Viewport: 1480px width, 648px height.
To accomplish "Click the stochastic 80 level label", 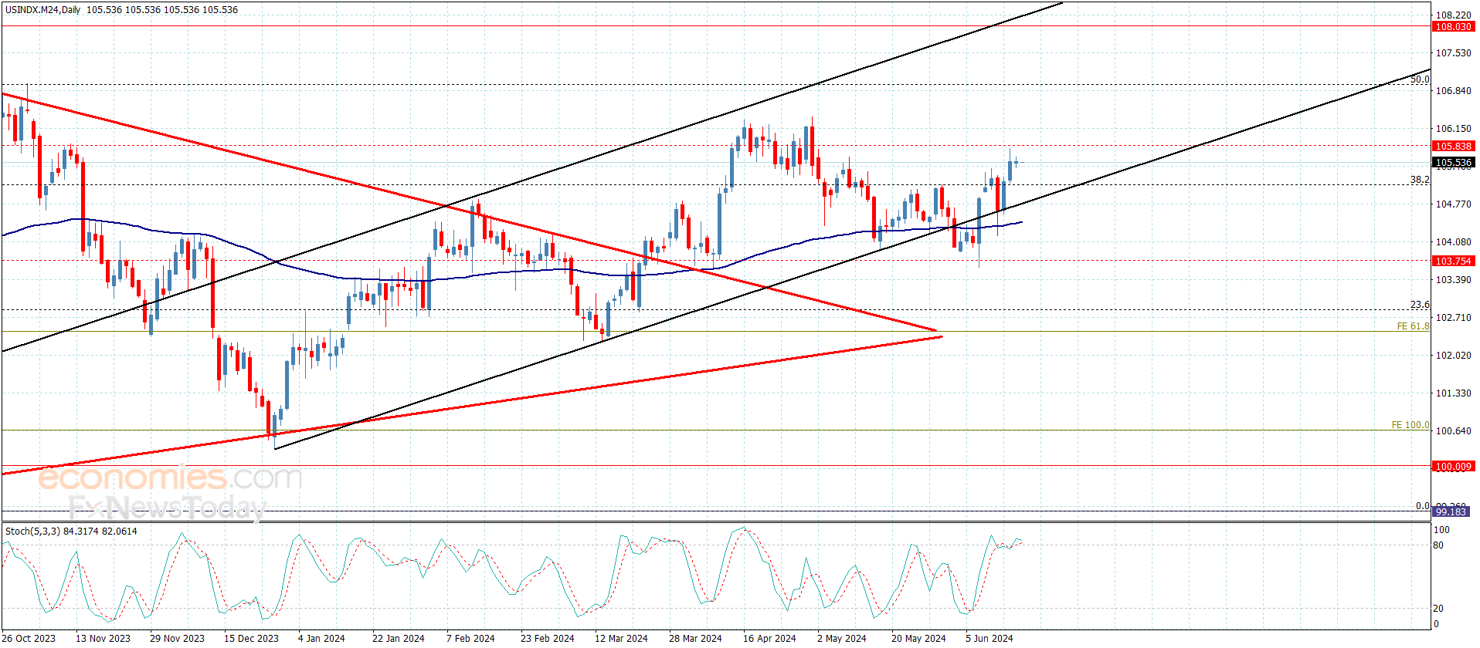I will pyautogui.click(x=1438, y=545).
